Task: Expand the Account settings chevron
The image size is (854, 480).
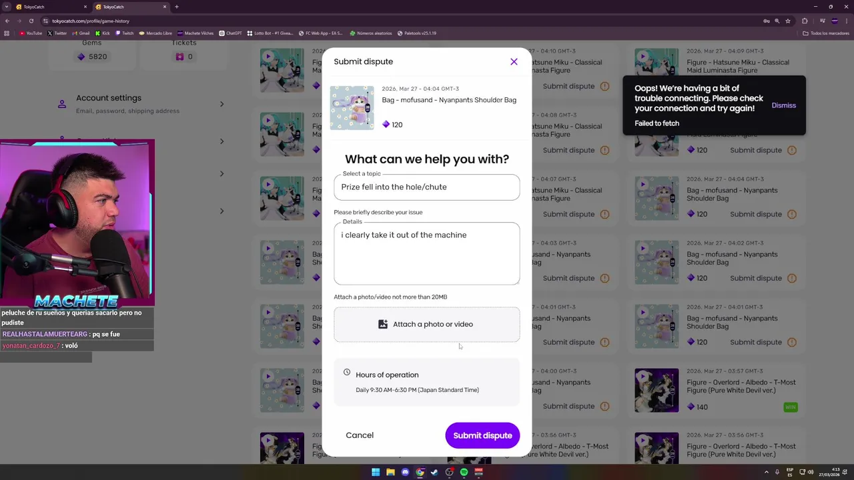Action: pos(222,104)
